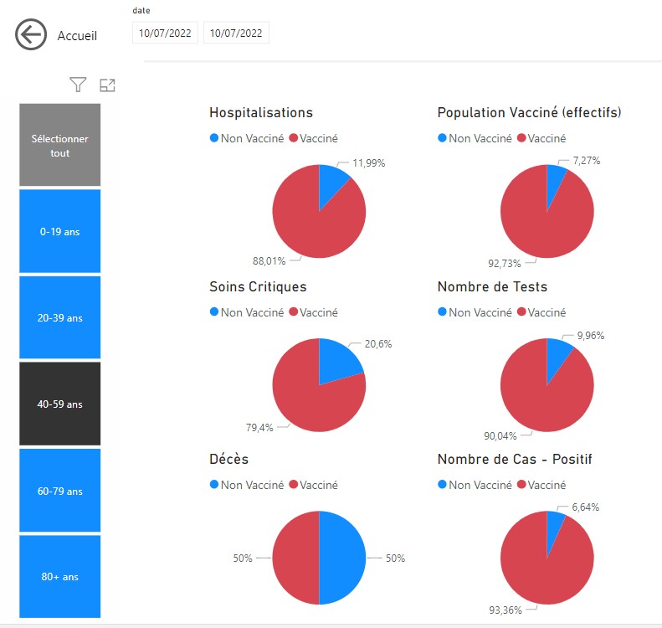The height and width of the screenshot is (628, 662).
Task: Click the back arrow icon next to Accueil
Action: (x=30, y=35)
